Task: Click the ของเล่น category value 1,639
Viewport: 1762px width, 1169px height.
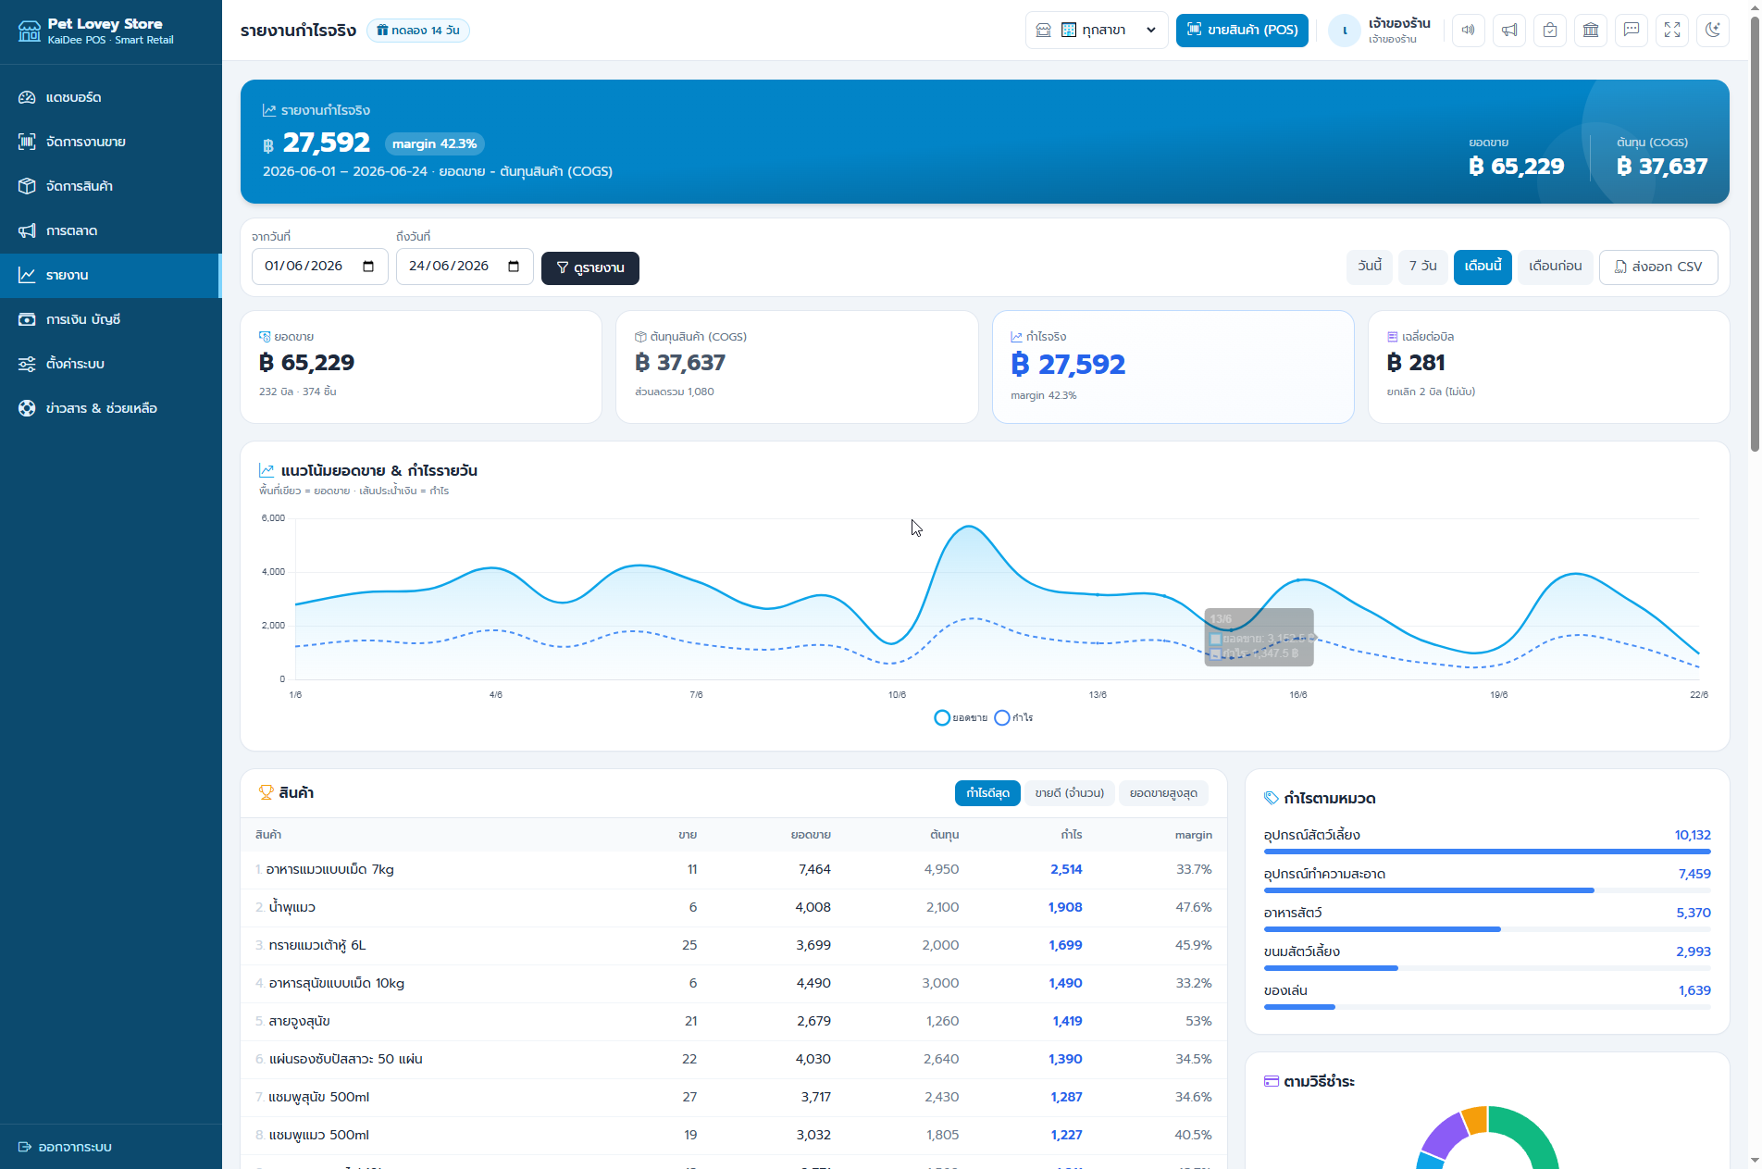Action: click(1694, 990)
